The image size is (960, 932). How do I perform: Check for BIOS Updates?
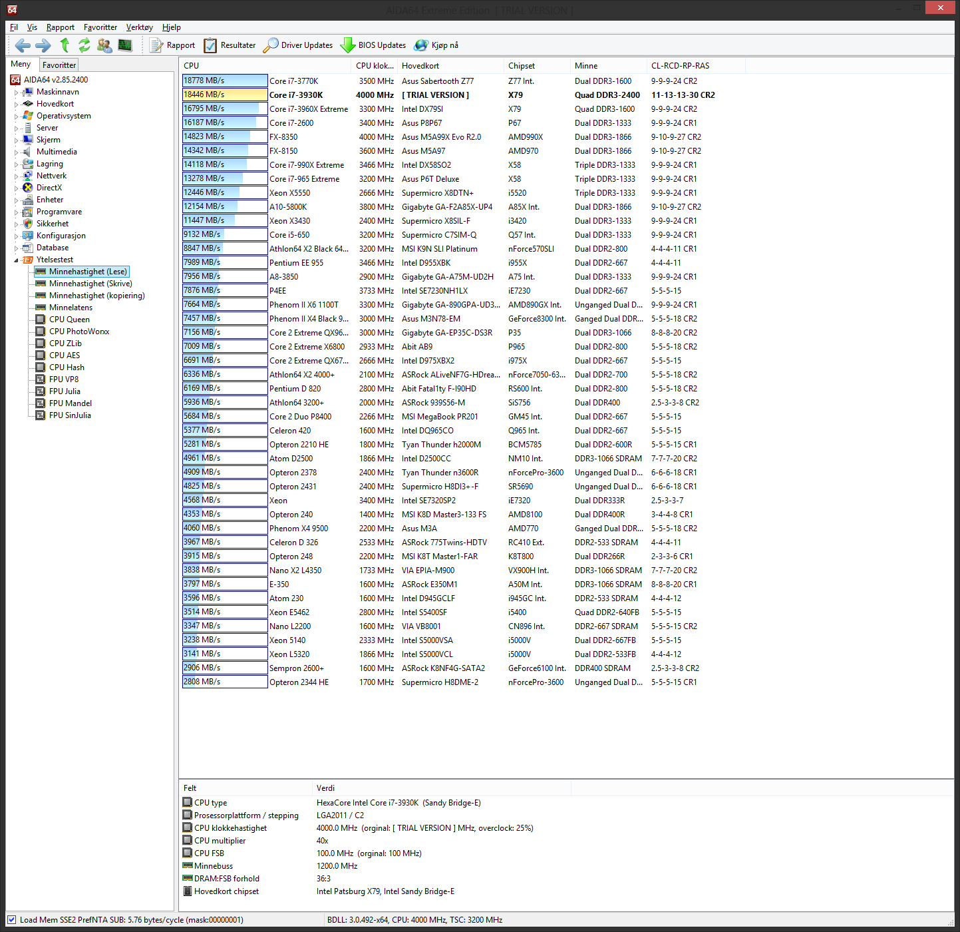(x=373, y=45)
